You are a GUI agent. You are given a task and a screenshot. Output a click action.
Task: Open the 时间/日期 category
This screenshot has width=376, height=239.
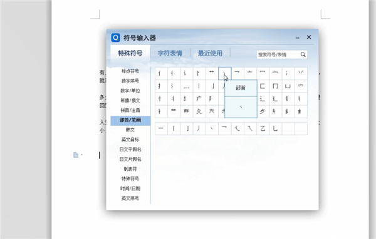click(130, 188)
